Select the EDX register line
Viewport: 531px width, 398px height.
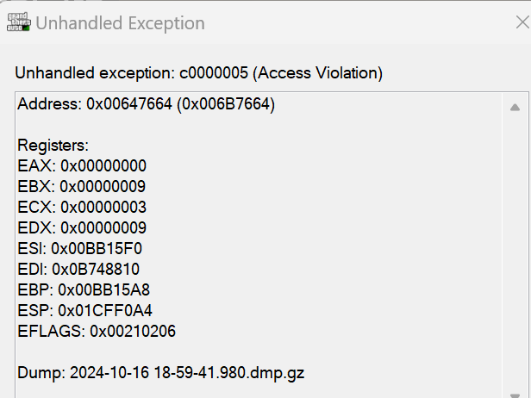click(x=82, y=228)
